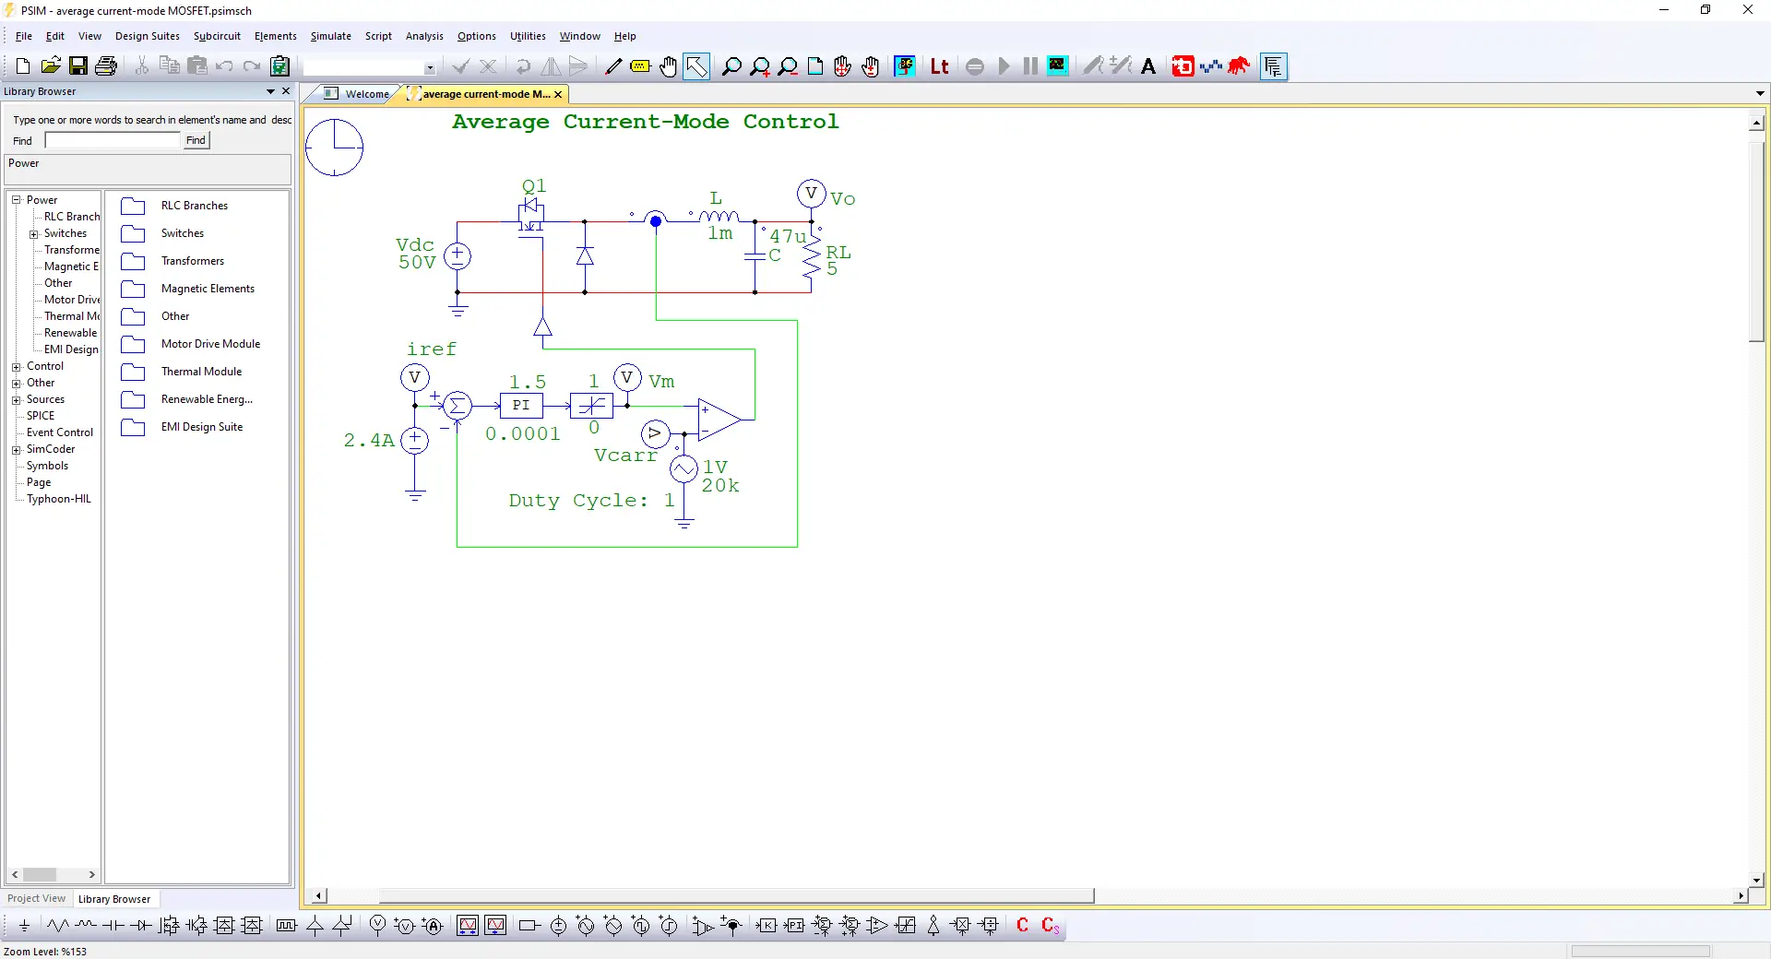Toggle the arrow Select mode tool
1771x959 pixels.
(696, 66)
